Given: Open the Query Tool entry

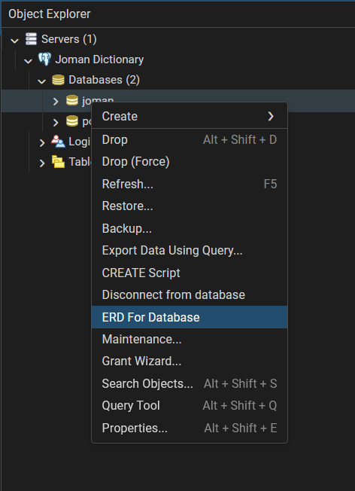Looking at the screenshot, I should click(x=190, y=405).
